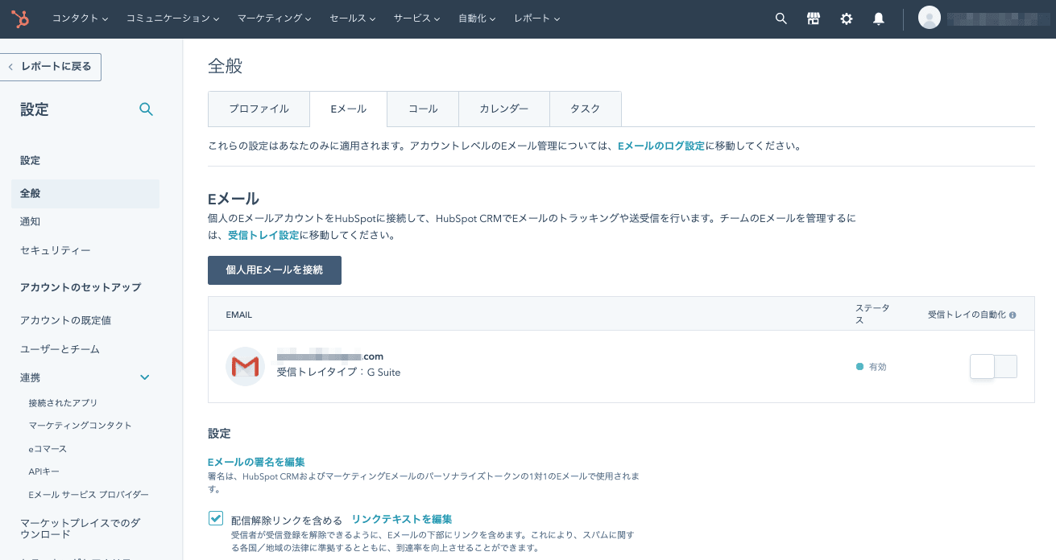Viewport: 1056px width, 560px height.
Task: Open the サービス dropdown menu
Action: 416,19
